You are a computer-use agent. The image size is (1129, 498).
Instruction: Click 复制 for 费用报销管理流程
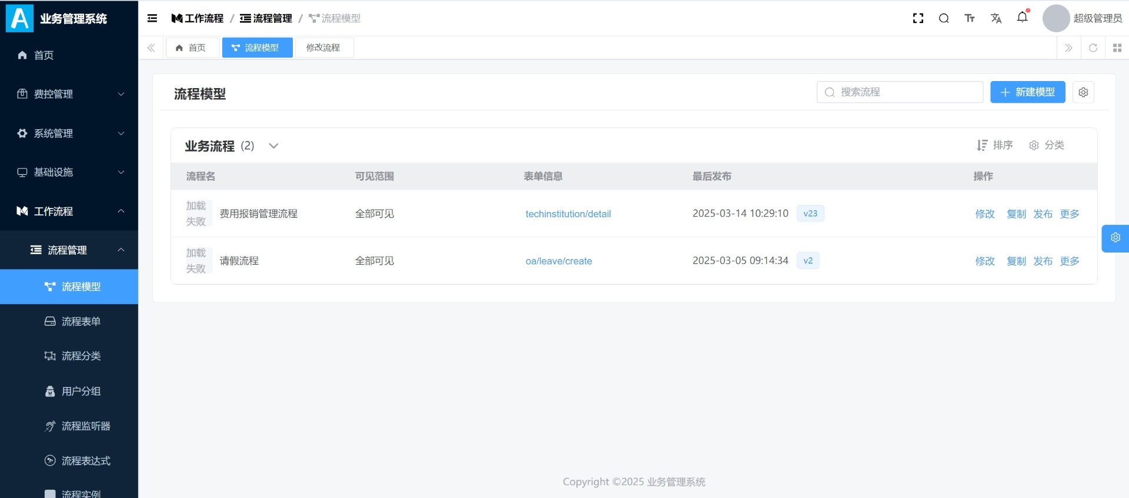click(1016, 214)
